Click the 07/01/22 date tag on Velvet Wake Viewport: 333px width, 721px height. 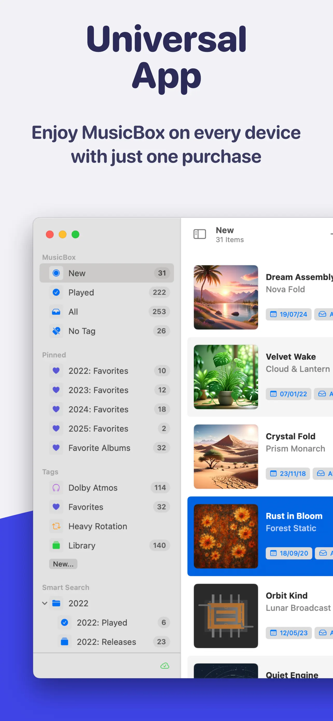[x=289, y=394]
